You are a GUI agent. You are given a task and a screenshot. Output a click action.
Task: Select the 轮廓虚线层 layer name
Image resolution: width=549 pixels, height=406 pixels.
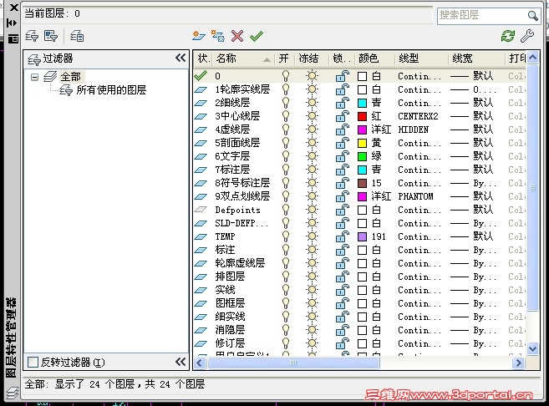[x=240, y=263]
